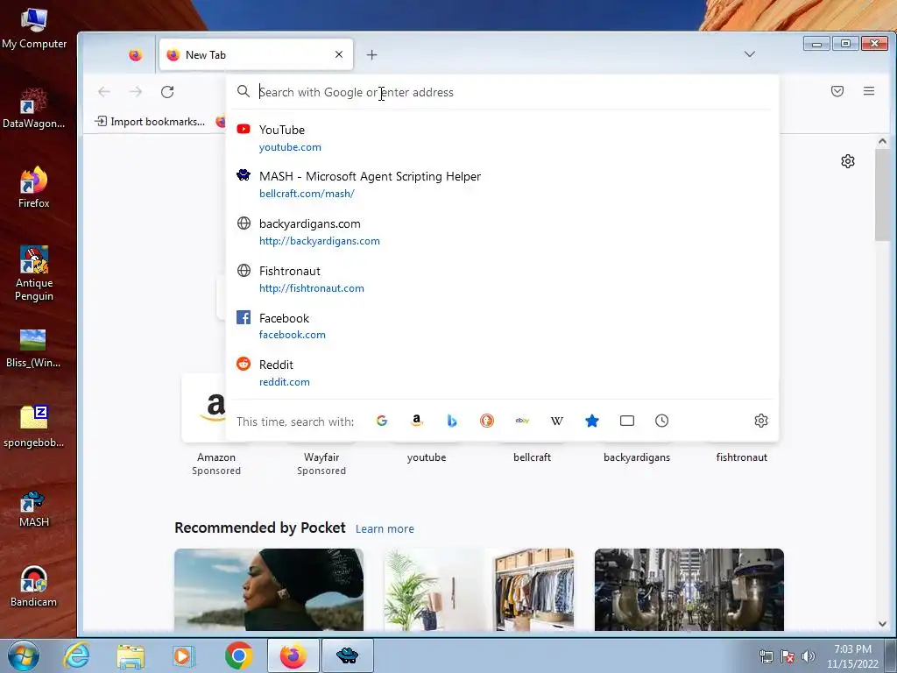Viewport: 897px width, 673px height.
Task: Close the New Tab tab
Action: tap(339, 54)
